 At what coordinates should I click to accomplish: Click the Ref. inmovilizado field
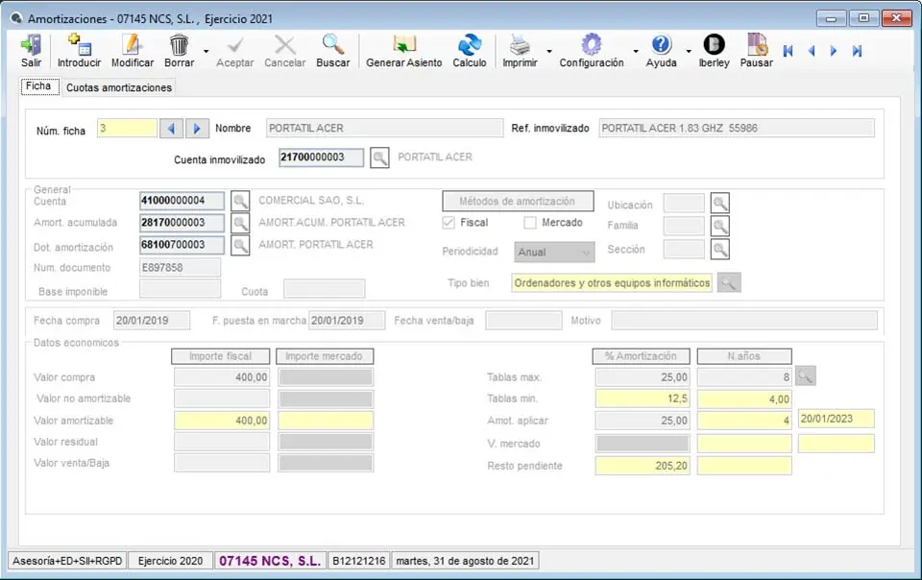pos(737,128)
